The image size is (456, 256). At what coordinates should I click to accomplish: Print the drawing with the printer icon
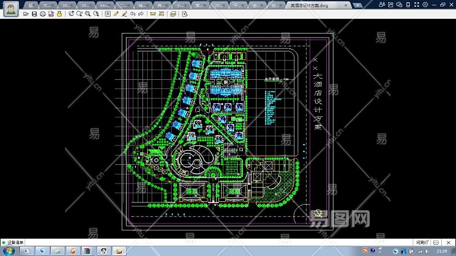click(x=43, y=14)
